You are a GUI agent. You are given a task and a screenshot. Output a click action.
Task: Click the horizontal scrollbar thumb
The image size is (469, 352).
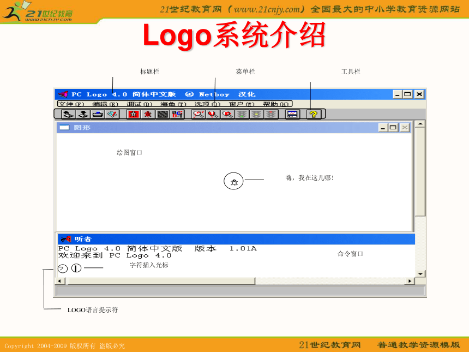pyautogui.click(x=162, y=281)
